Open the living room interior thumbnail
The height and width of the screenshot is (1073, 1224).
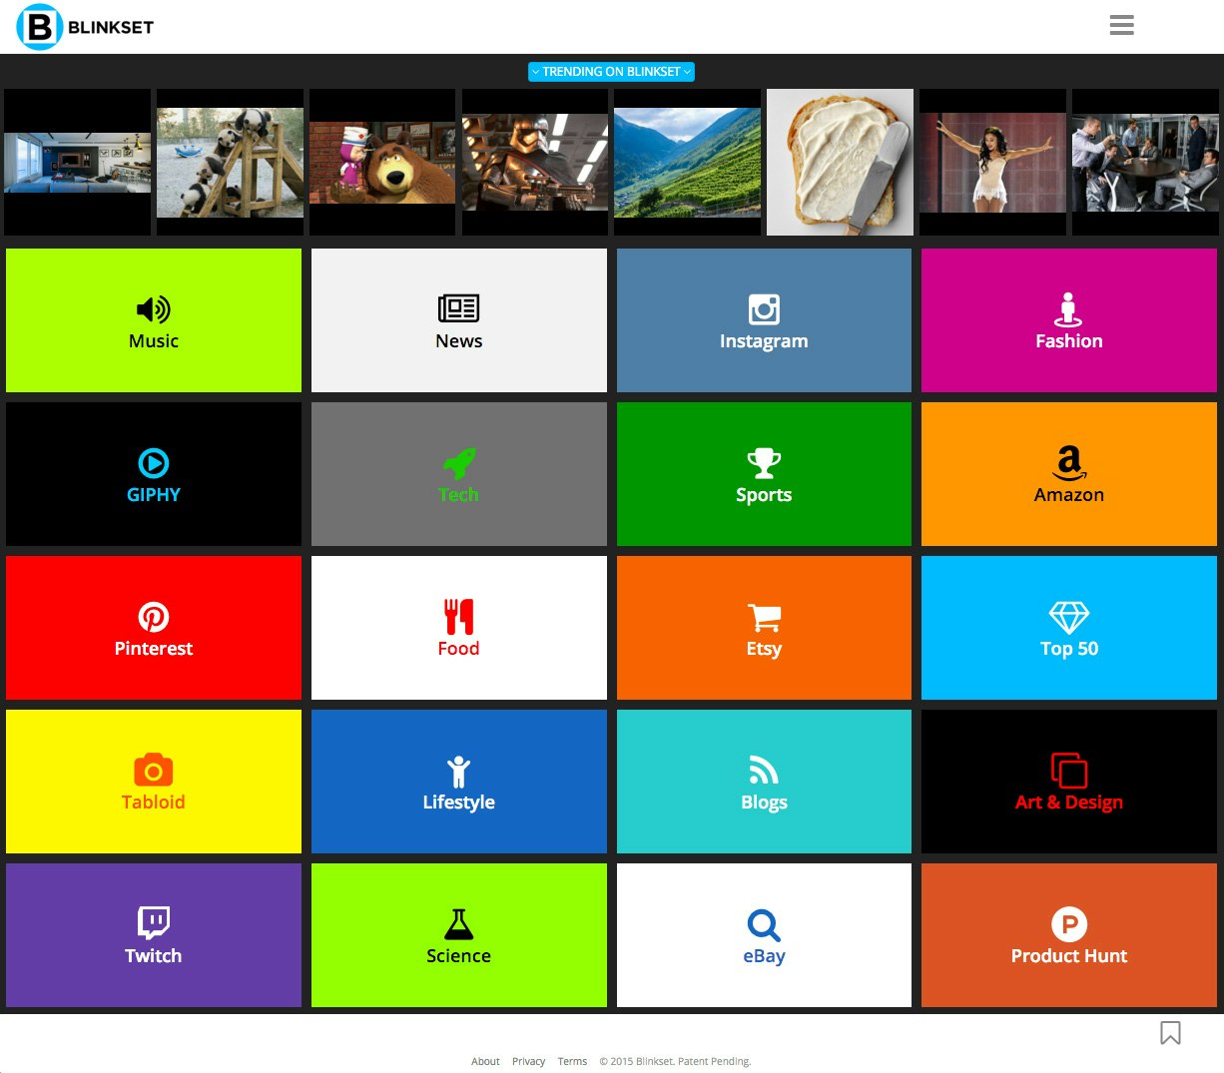(77, 163)
